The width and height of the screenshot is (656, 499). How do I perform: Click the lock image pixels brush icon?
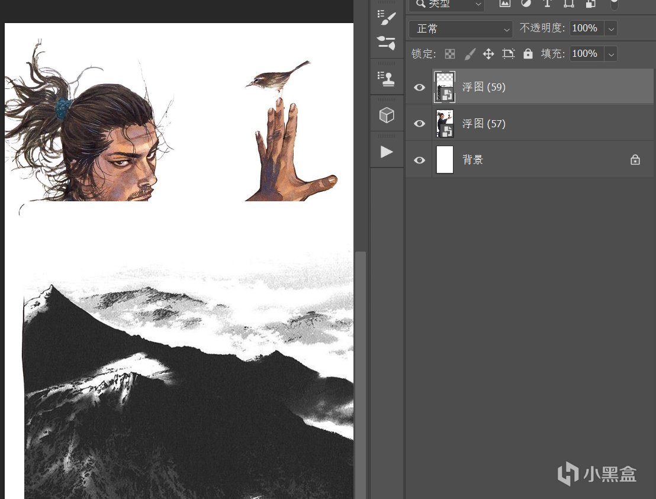[x=470, y=54]
